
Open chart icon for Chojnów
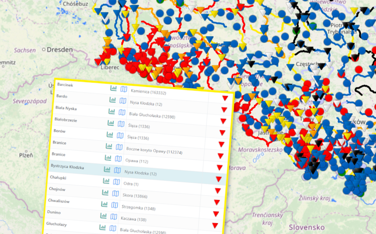pyautogui.click(x=105, y=192)
